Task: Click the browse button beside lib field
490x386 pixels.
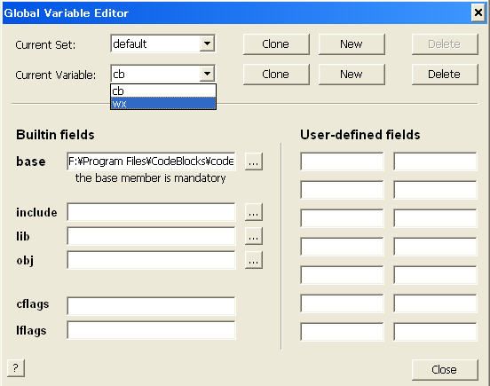Action: (254, 236)
